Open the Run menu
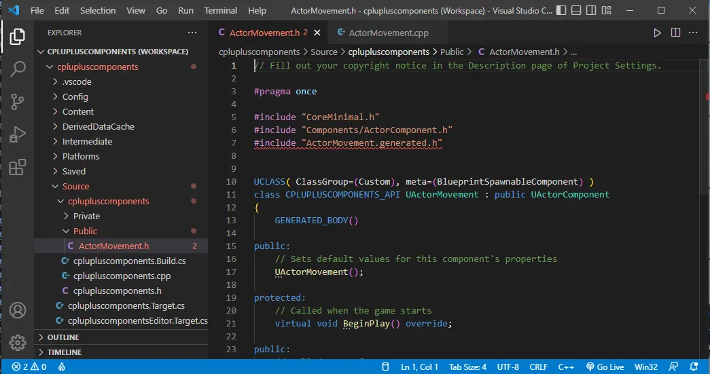Screen dimensions: 710x374 click(185, 10)
